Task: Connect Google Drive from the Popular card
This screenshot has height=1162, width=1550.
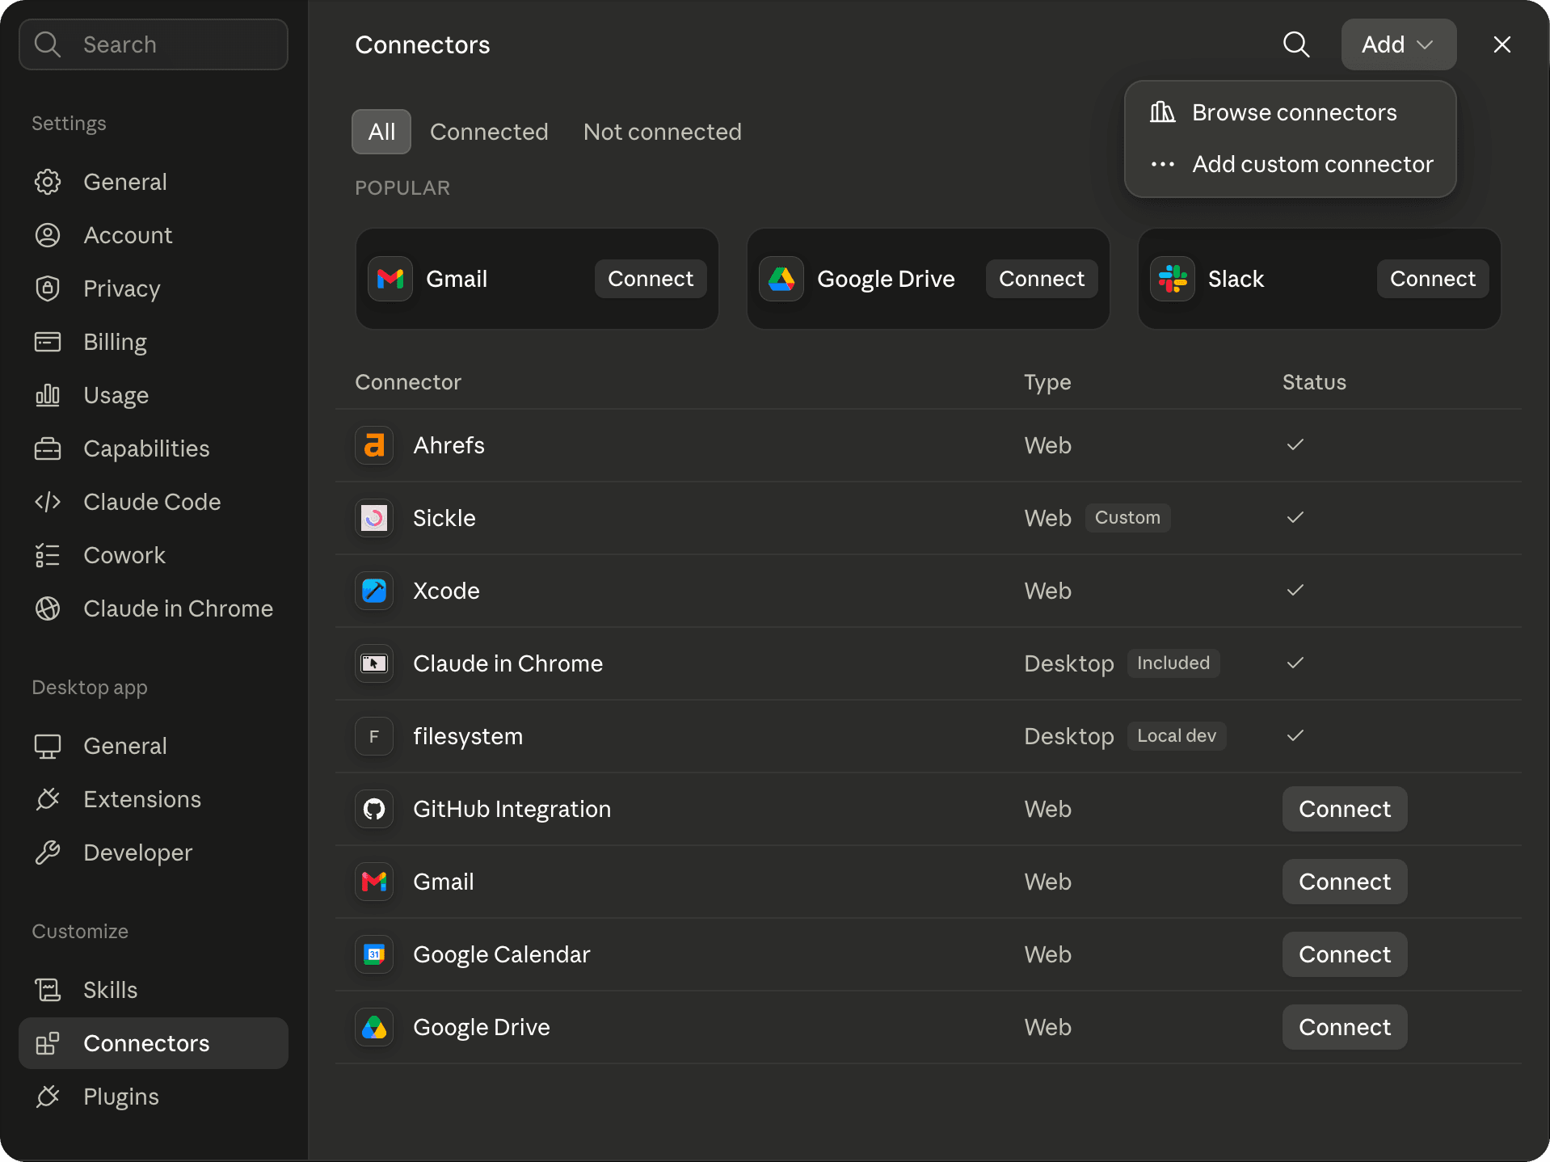Action: (x=1042, y=279)
